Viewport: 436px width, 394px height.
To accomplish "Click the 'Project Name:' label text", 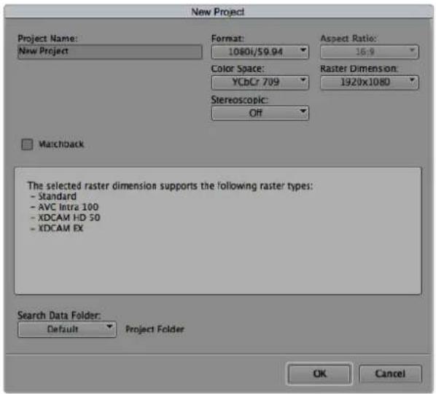I will (47, 39).
